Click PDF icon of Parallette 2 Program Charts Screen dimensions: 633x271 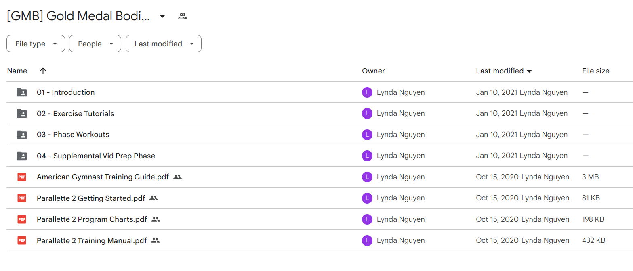click(x=22, y=219)
